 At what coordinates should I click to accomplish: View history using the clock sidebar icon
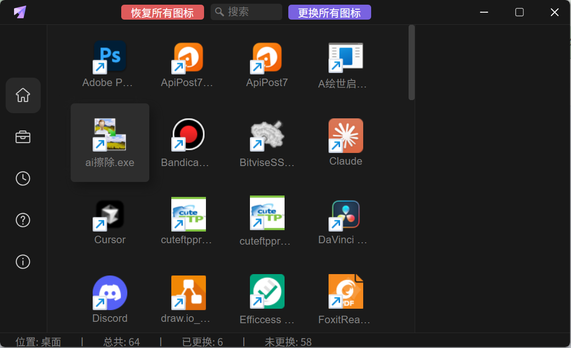click(x=23, y=178)
